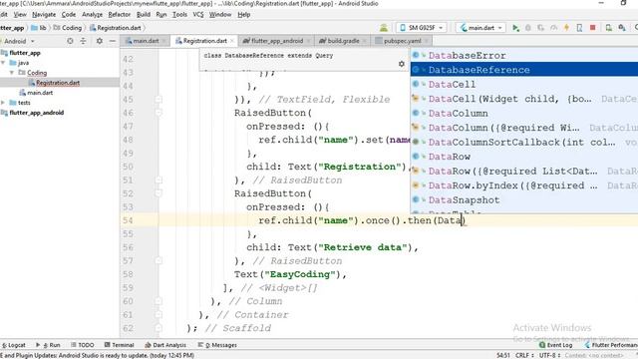The height and width of the screenshot is (359, 638).
Task: Open the Logcat tool window
Action: coord(13,345)
